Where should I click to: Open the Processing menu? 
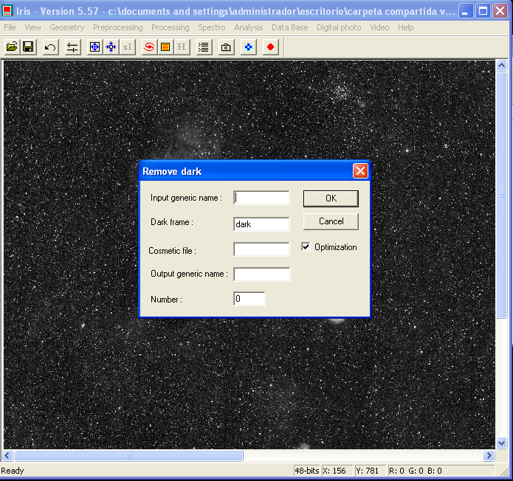tap(170, 27)
